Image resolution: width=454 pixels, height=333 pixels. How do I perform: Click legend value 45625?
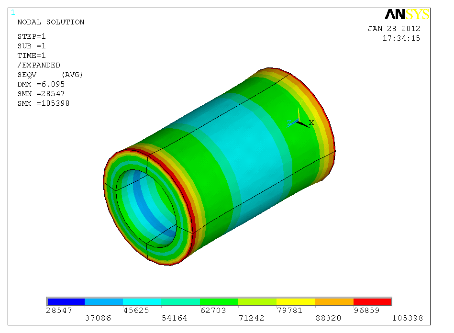coord(136,311)
